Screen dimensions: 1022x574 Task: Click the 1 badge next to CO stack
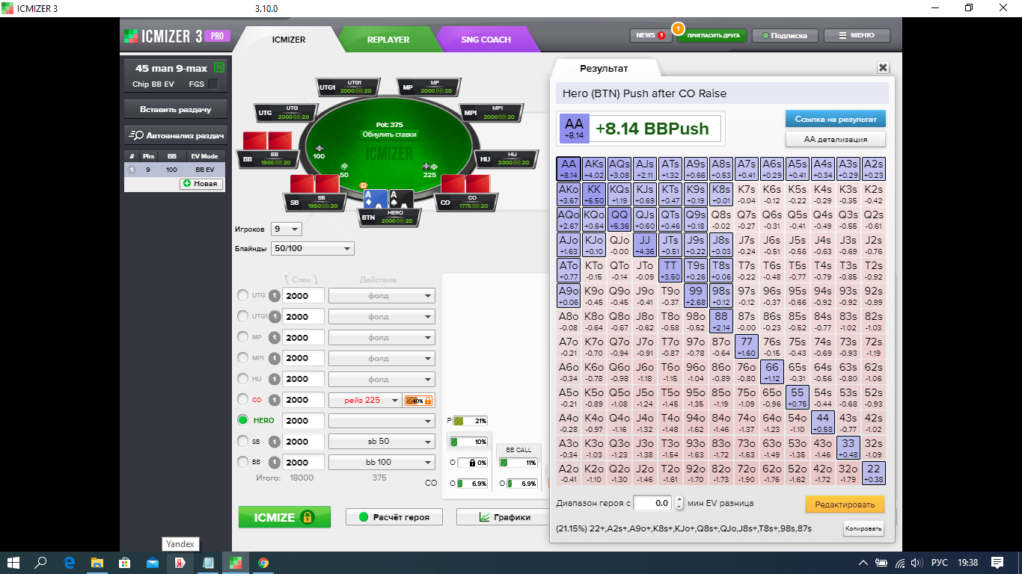click(275, 400)
